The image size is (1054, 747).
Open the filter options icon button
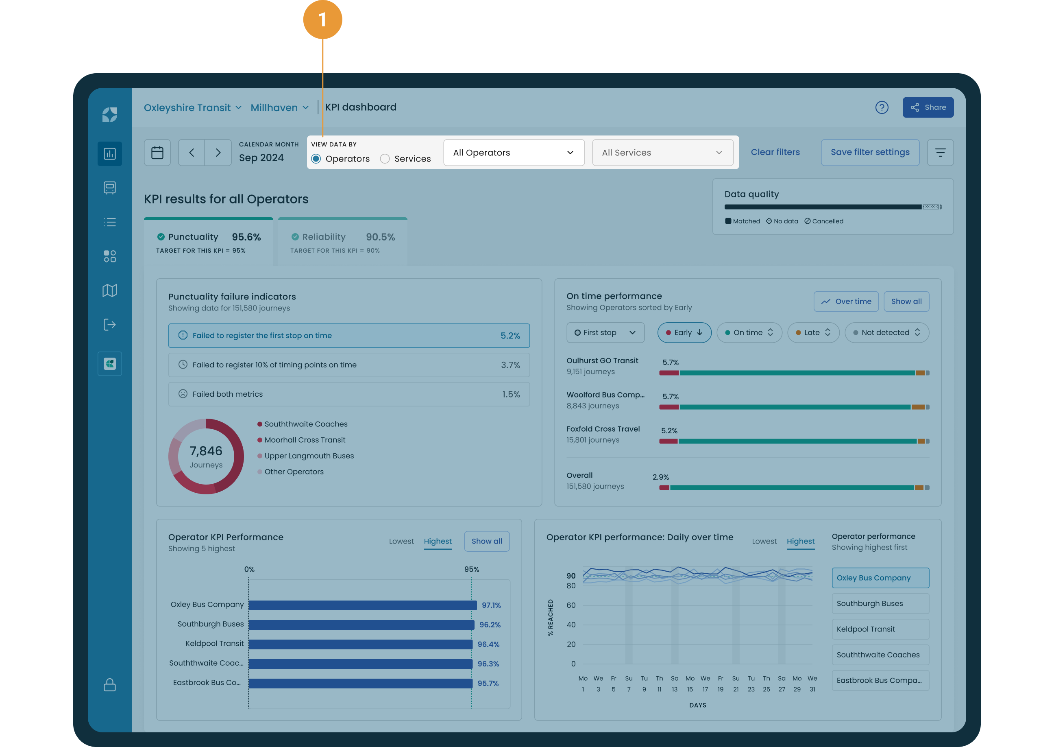point(940,153)
